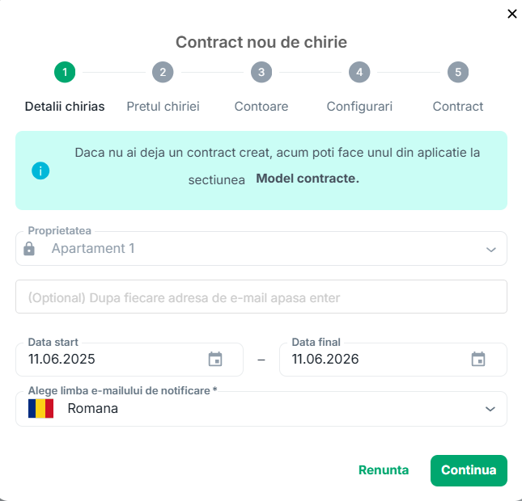Click the step 4 circle
The image size is (522, 501).
click(359, 72)
